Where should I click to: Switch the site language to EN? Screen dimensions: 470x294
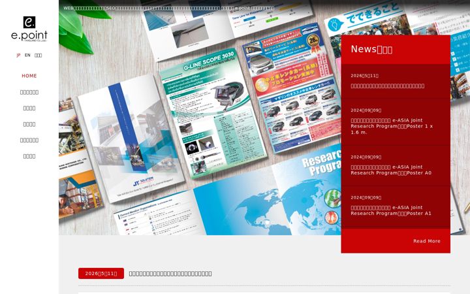click(27, 55)
